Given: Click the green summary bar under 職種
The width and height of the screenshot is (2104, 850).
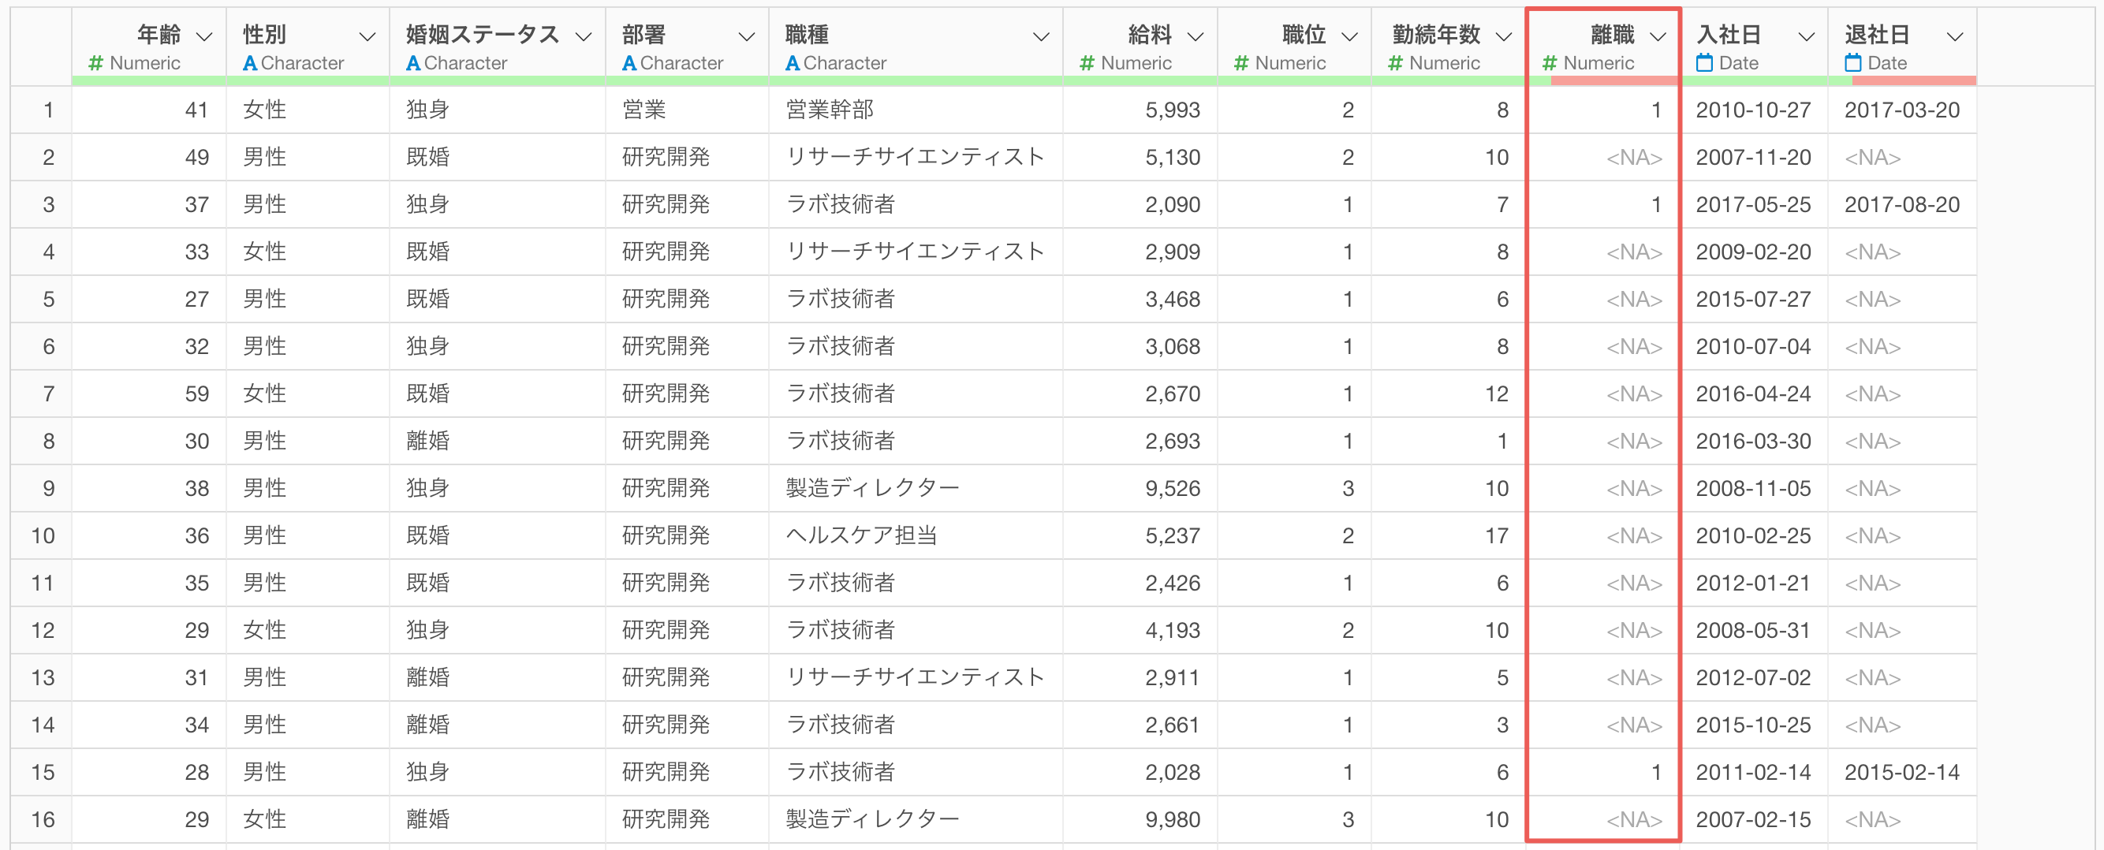Looking at the screenshot, I should [x=915, y=81].
